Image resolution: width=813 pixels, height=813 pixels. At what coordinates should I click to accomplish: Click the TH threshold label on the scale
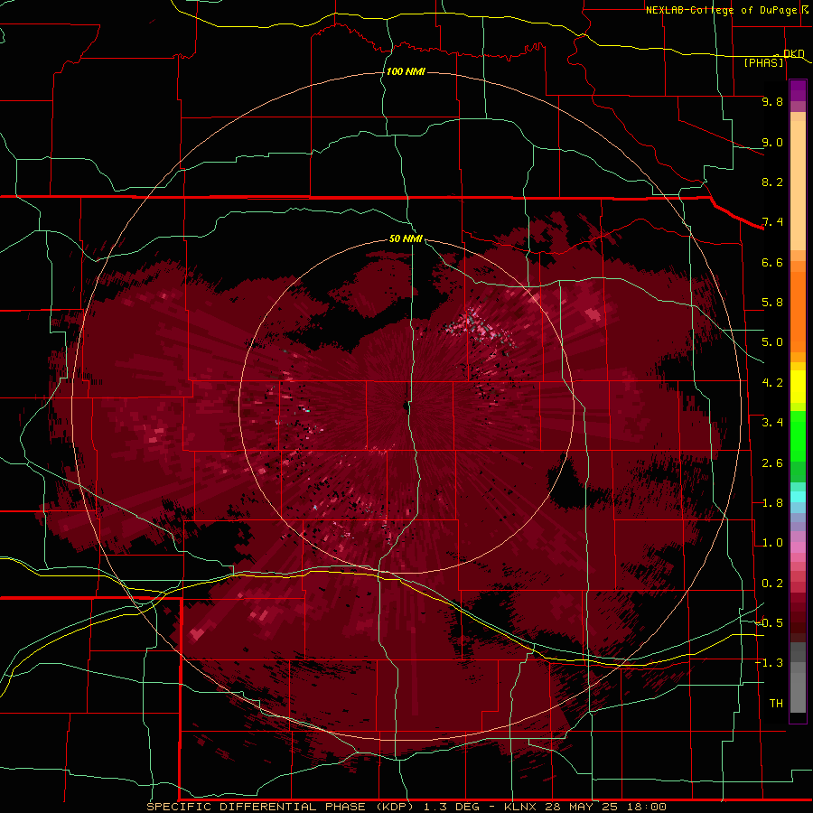click(776, 703)
